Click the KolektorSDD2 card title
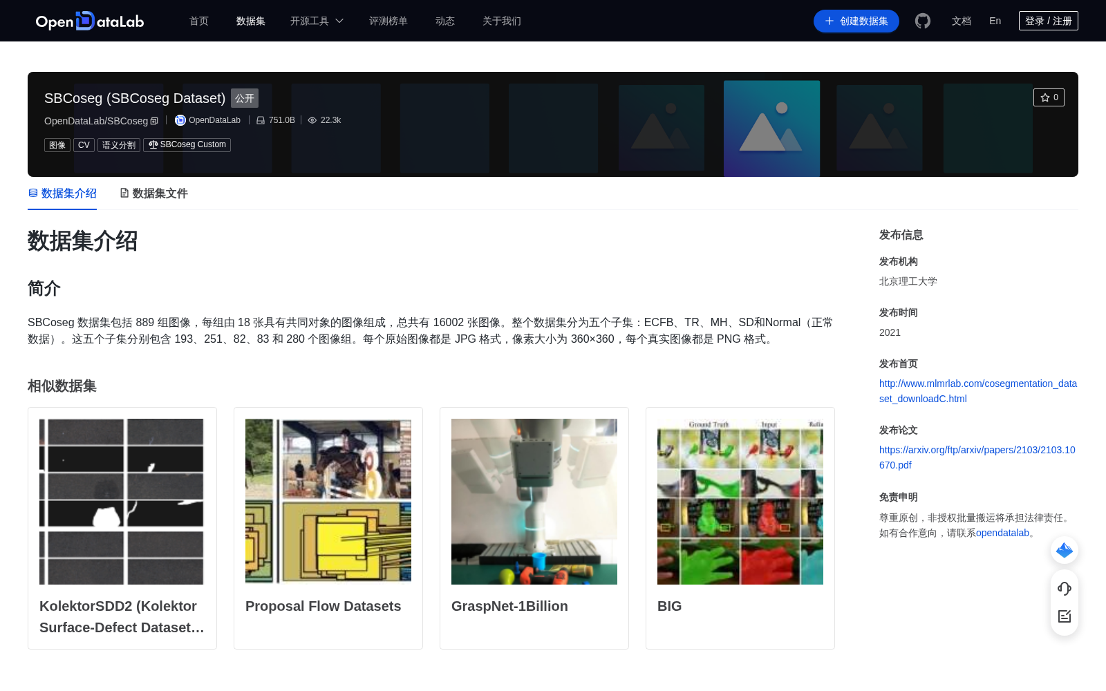The width and height of the screenshot is (1106, 691). click(122, 616)
